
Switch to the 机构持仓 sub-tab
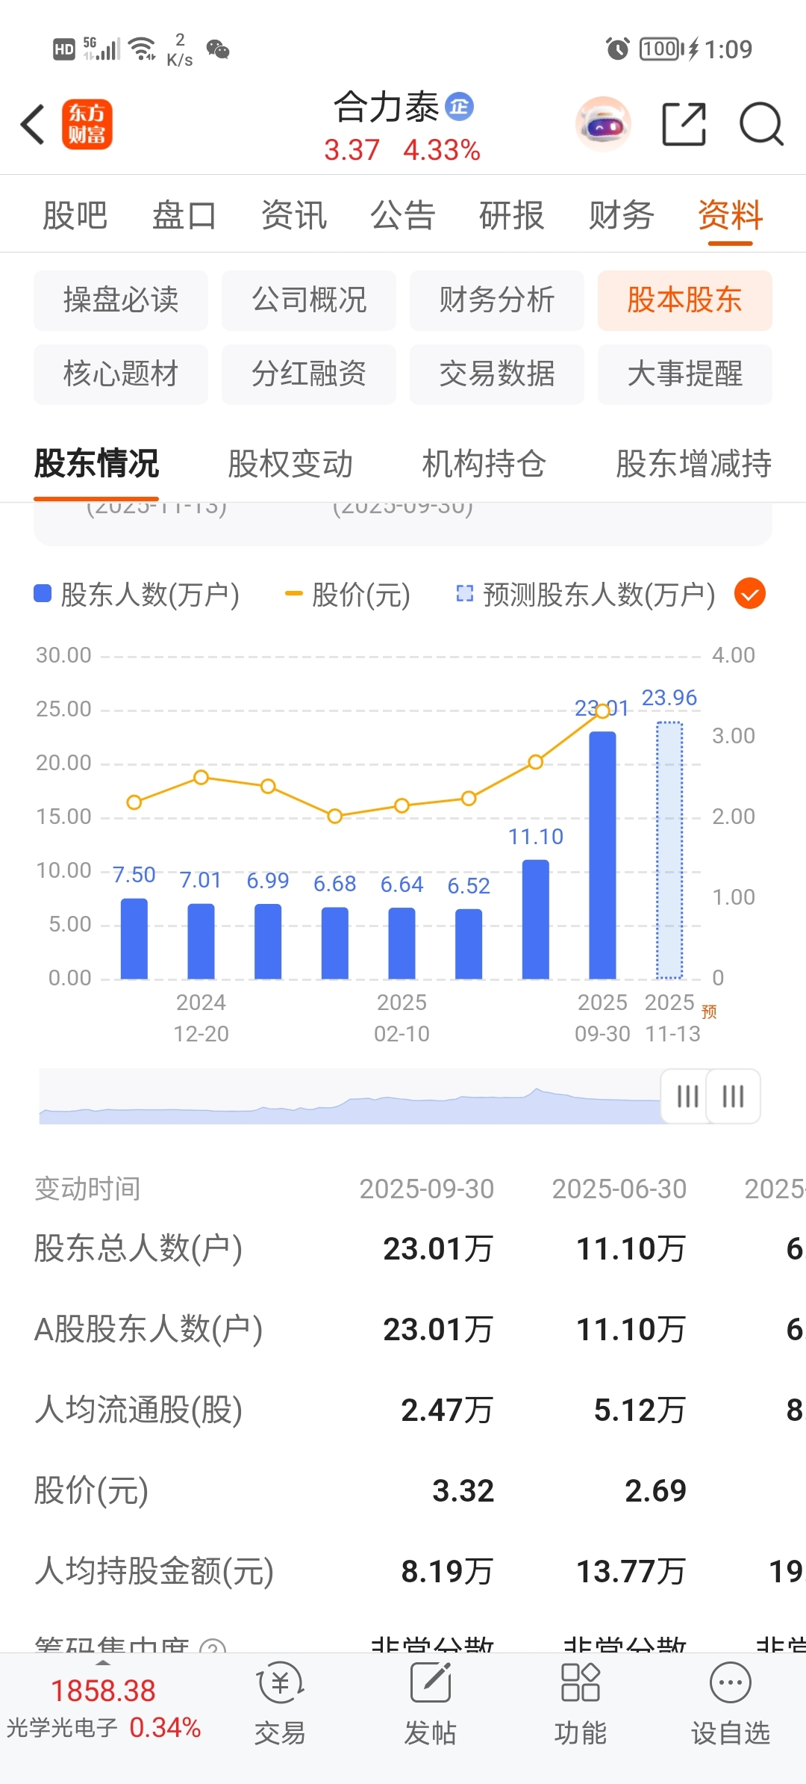484,463
